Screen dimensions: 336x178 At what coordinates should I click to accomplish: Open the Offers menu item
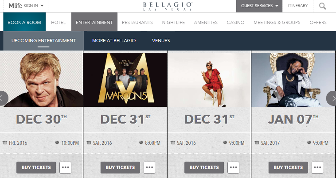pos(318,23)
